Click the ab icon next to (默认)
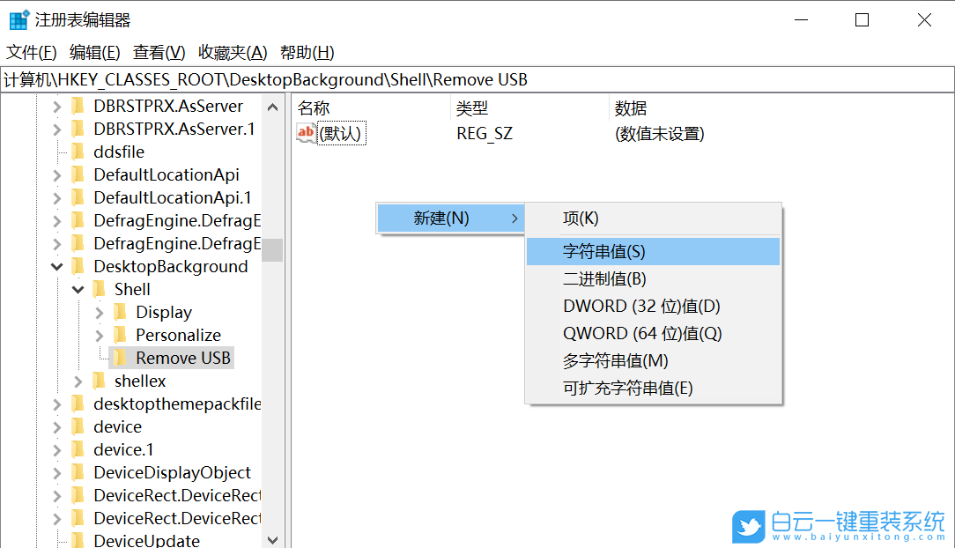 [303, 132]
